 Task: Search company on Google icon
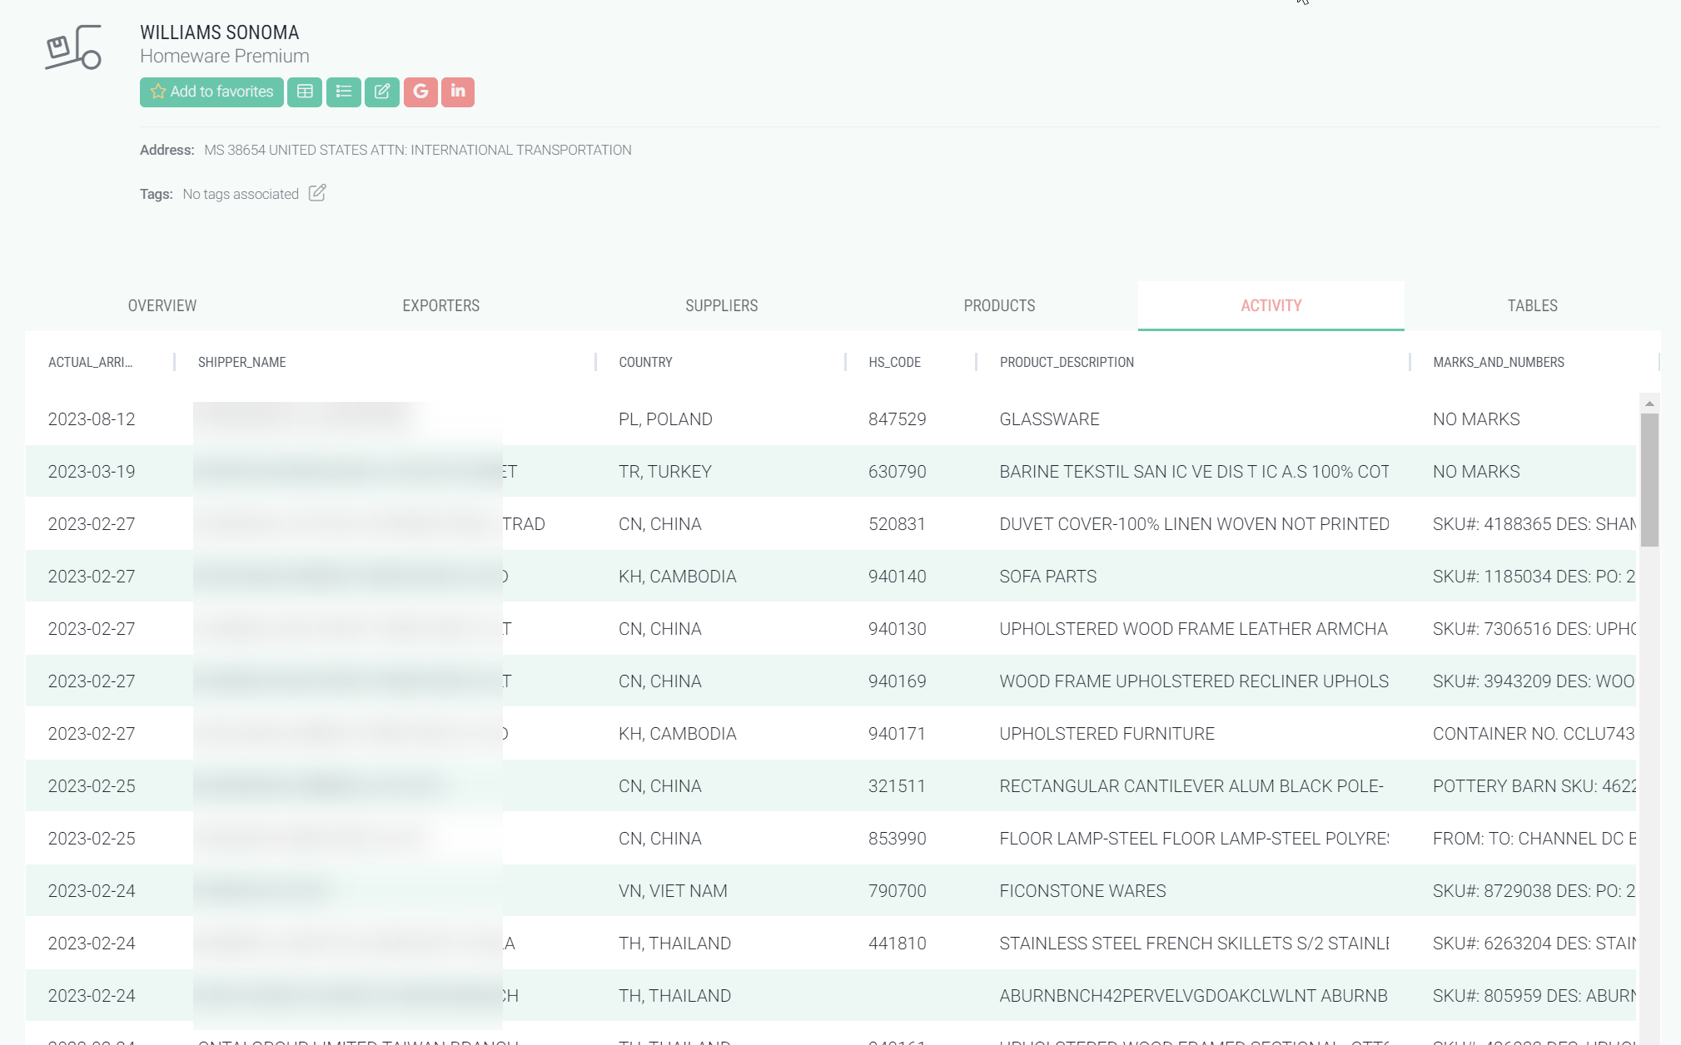[420, 92]
